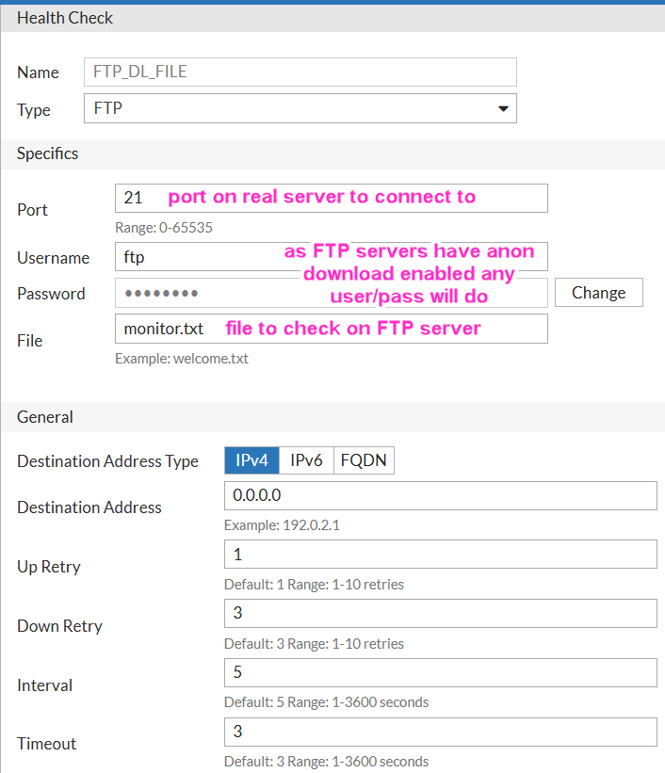Focus the Interval value field

point(441,672)
